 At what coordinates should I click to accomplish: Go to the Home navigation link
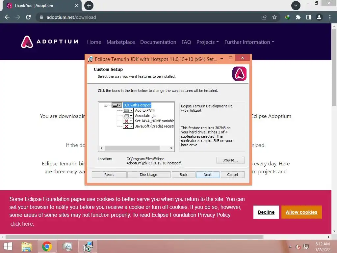click(94, 42)
